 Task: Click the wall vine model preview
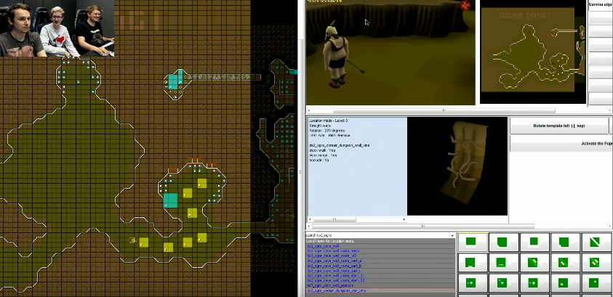coord(457,166)
